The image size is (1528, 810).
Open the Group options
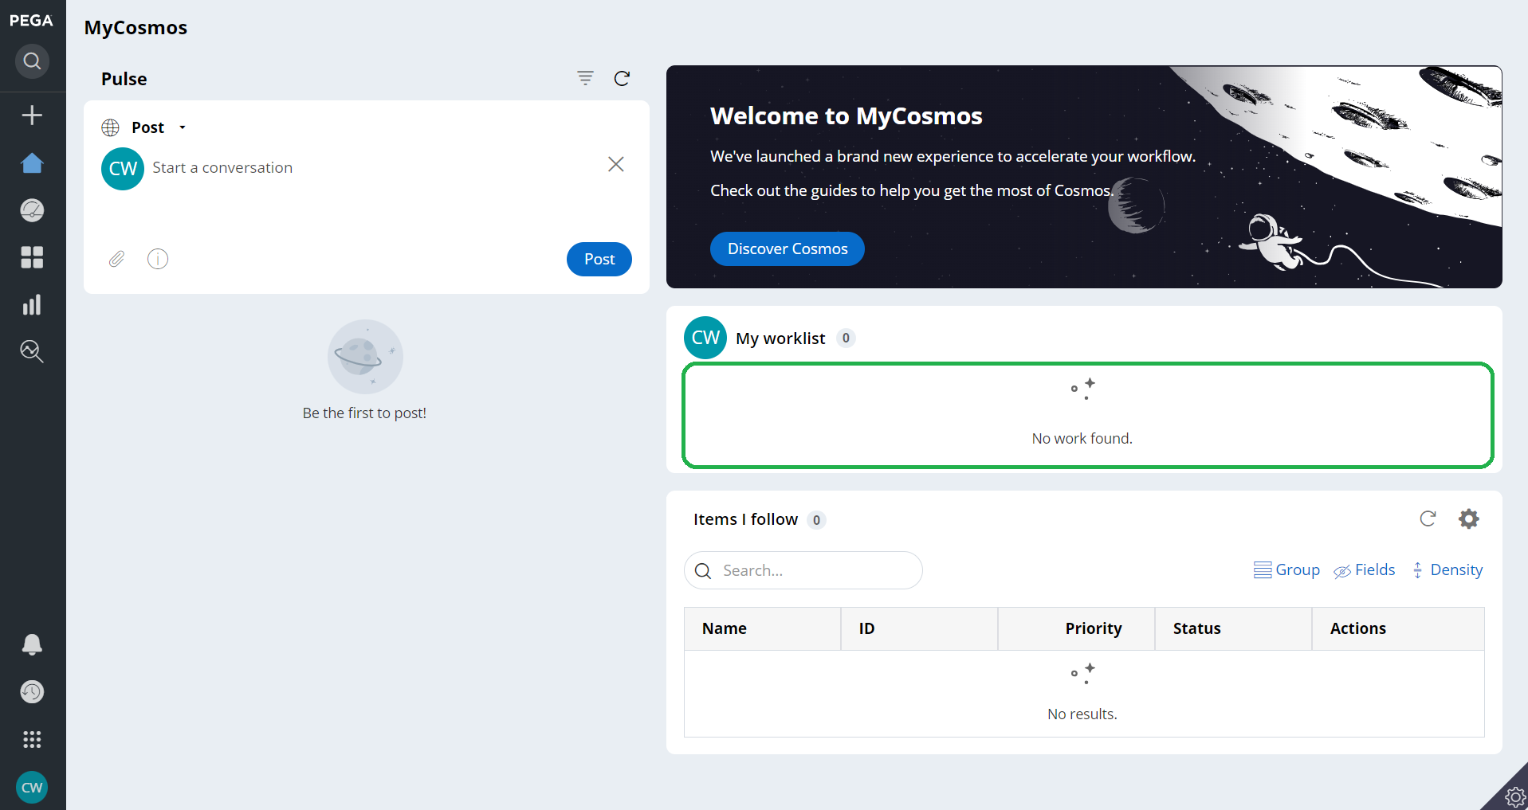click(x=1286, y=570)
